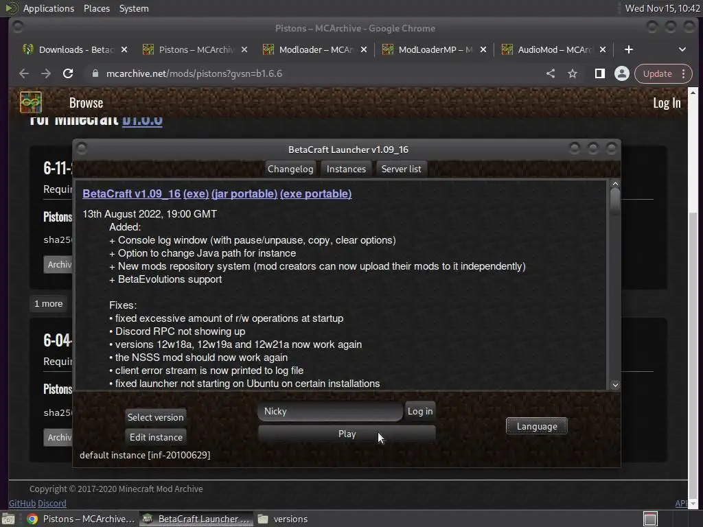
Task: Click the show desktop icon in taskbar
Action: [x=8, y=519]
